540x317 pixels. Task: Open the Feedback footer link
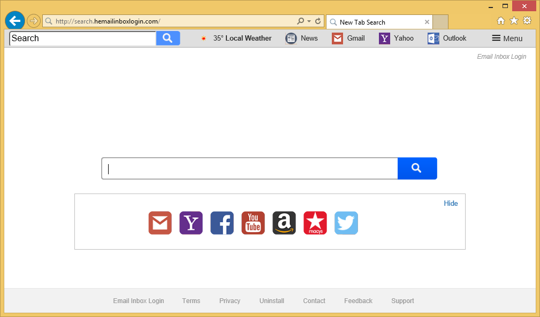click(358, 301)
